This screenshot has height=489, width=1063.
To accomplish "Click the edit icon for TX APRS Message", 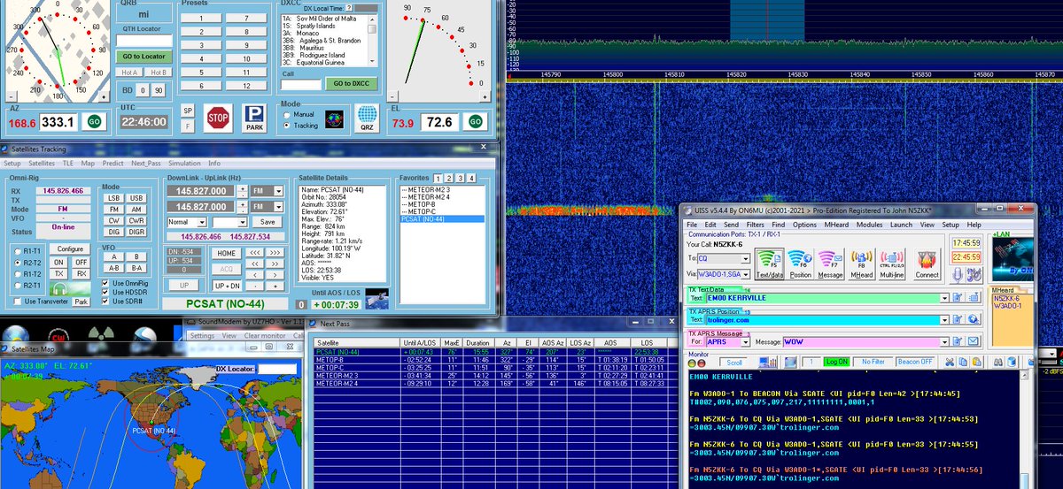I will [958, 341].
